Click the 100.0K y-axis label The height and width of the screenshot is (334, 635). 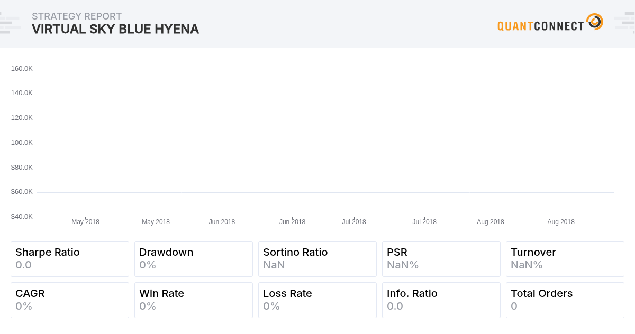(x=22, y=142)
